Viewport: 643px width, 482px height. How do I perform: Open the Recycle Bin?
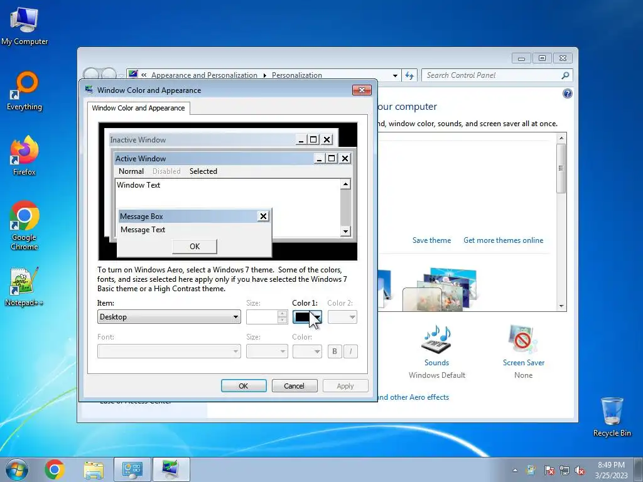pos(612,417)
